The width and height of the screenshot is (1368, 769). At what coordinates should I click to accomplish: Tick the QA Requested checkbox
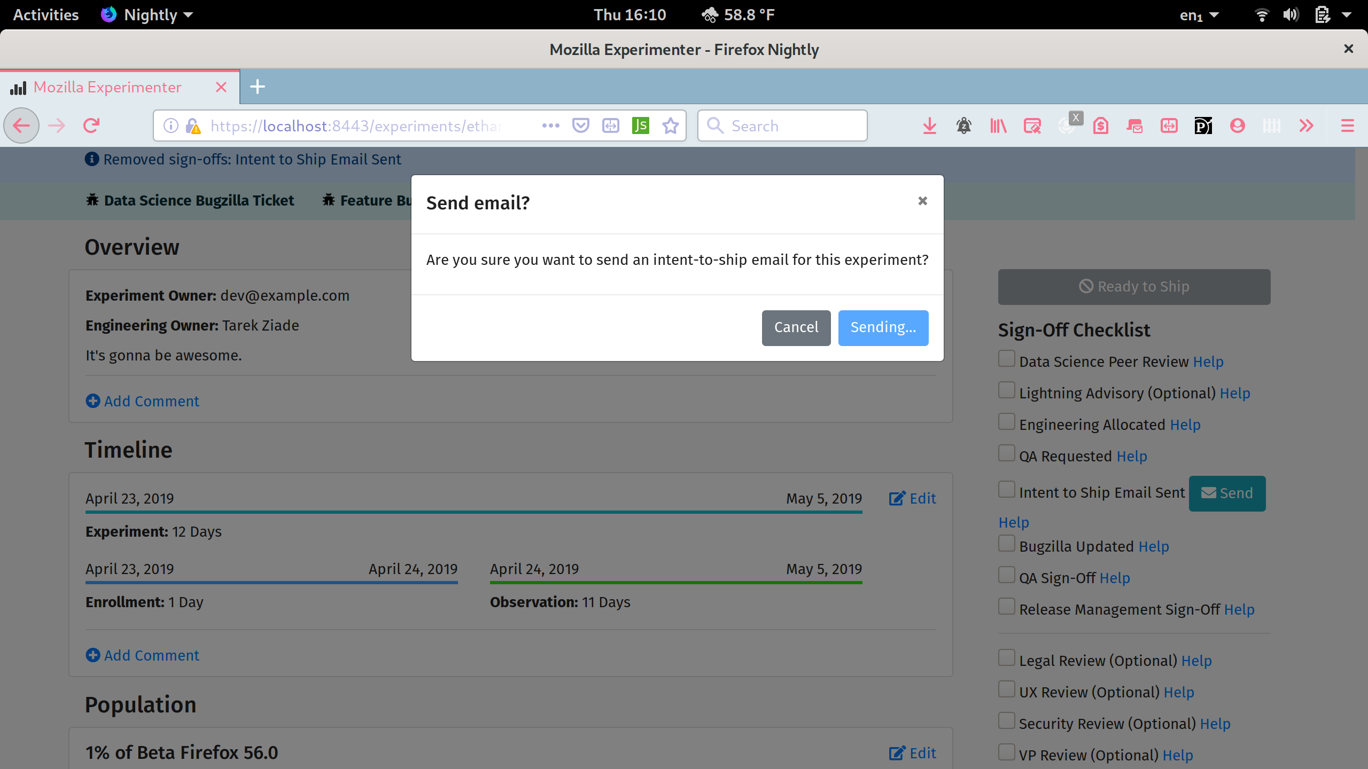point(1007,453)
